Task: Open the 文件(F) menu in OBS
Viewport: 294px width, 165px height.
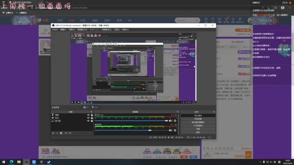Action: (x=55, y=30)
